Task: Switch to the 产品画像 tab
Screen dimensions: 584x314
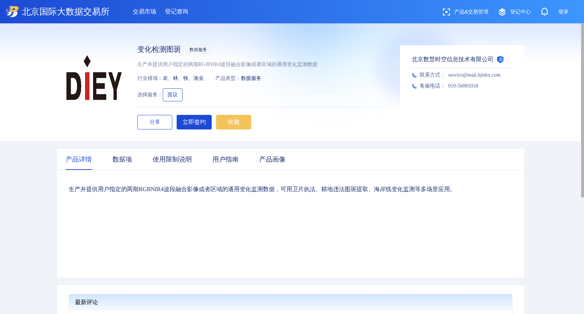Action: 272,159
